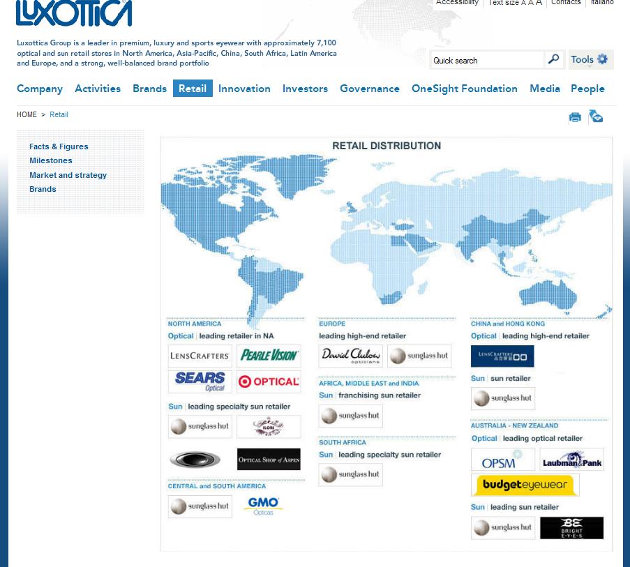This screenshot has width=630, height=567.
Task: Switch language to Italiano
Action: [x=602, y=2]
